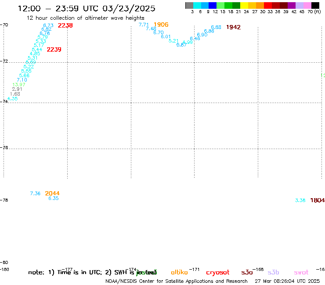Select the 4.35 reading near latitude -74

coord(12,99)
